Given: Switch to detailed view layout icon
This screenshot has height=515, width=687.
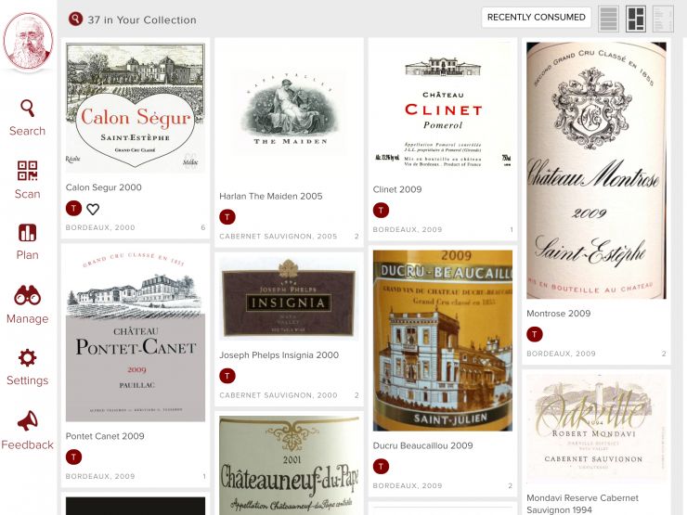Looking at the screenshot, I should click(x=663, y=19).
